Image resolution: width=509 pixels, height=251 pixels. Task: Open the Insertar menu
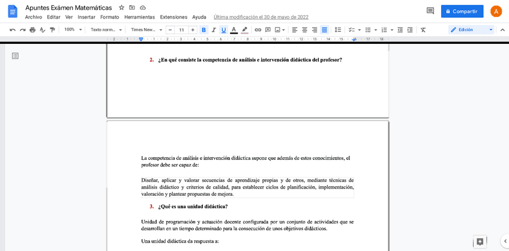click(x=86, y=17)
